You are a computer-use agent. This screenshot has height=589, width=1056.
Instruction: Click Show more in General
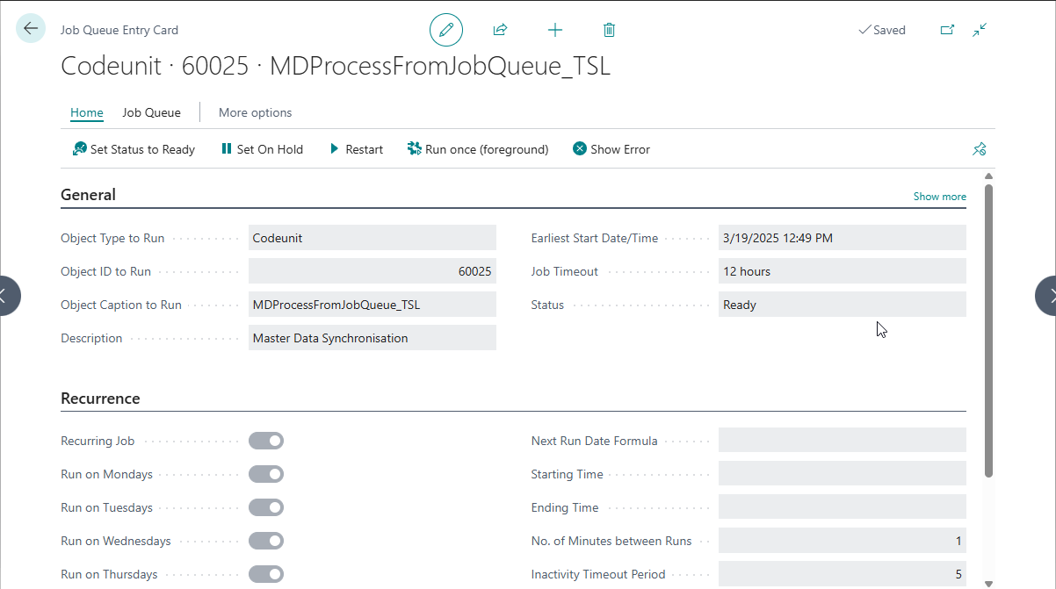[939, 197]
